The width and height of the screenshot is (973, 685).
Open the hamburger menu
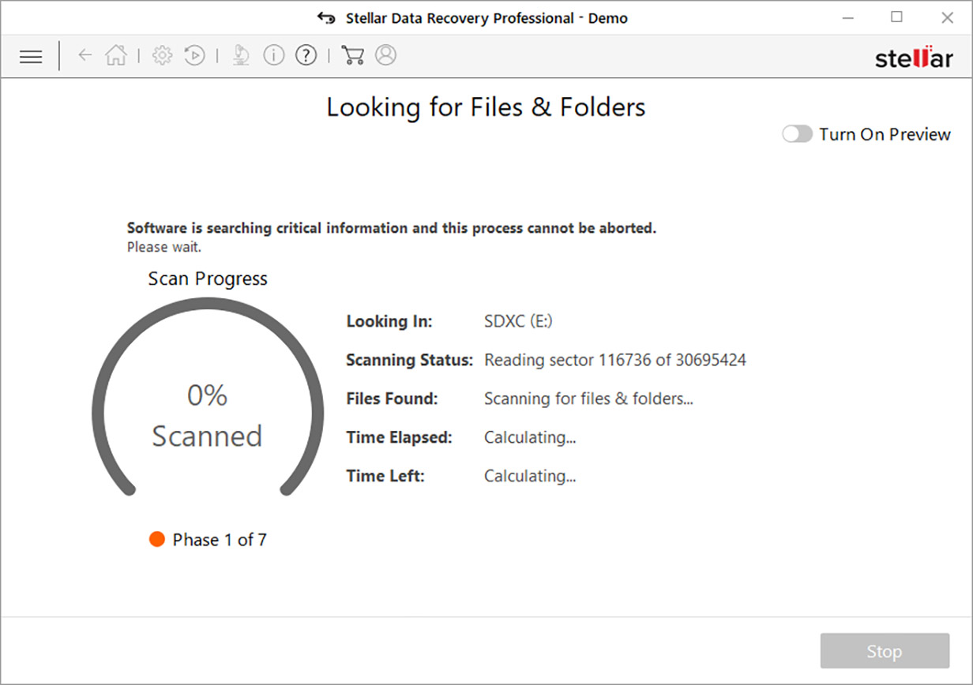[31, 56]
